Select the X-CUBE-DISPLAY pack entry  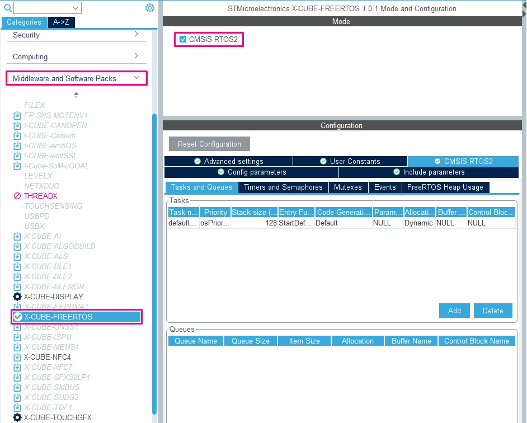coord(54,297)
